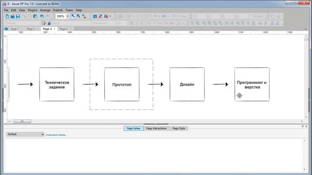Screen dimensions: 312x175
Task: Click the canvas horizontal scroll left arrow
Action: 9,122
